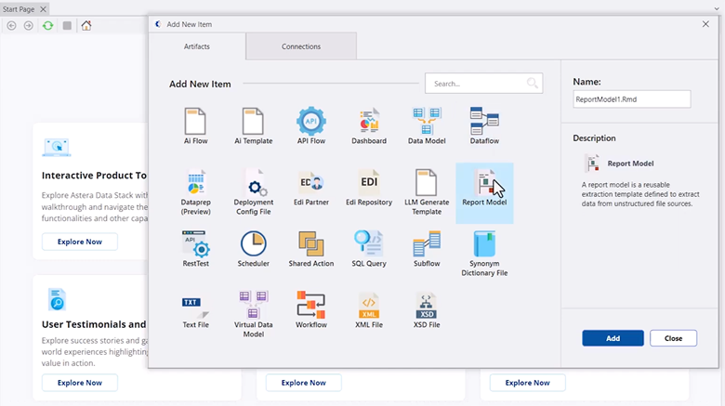Select the Shared Action icon
The height and width of the screenshot is (406, 725).
click(310, 243)
